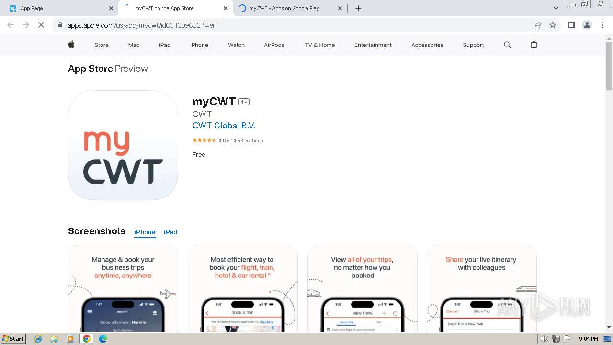613x345 pixels.
Task: Open the 'Most efficient way to book' screenshot
Action: [x=242, y=288]
